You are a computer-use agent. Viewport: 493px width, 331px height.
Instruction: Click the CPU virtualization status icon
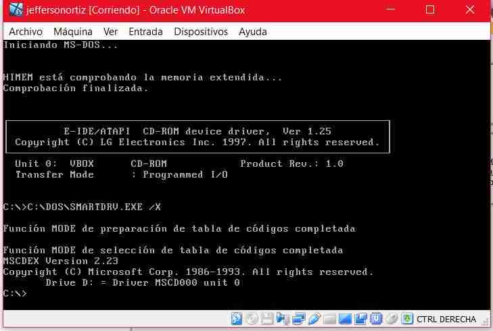click(376, 319)
